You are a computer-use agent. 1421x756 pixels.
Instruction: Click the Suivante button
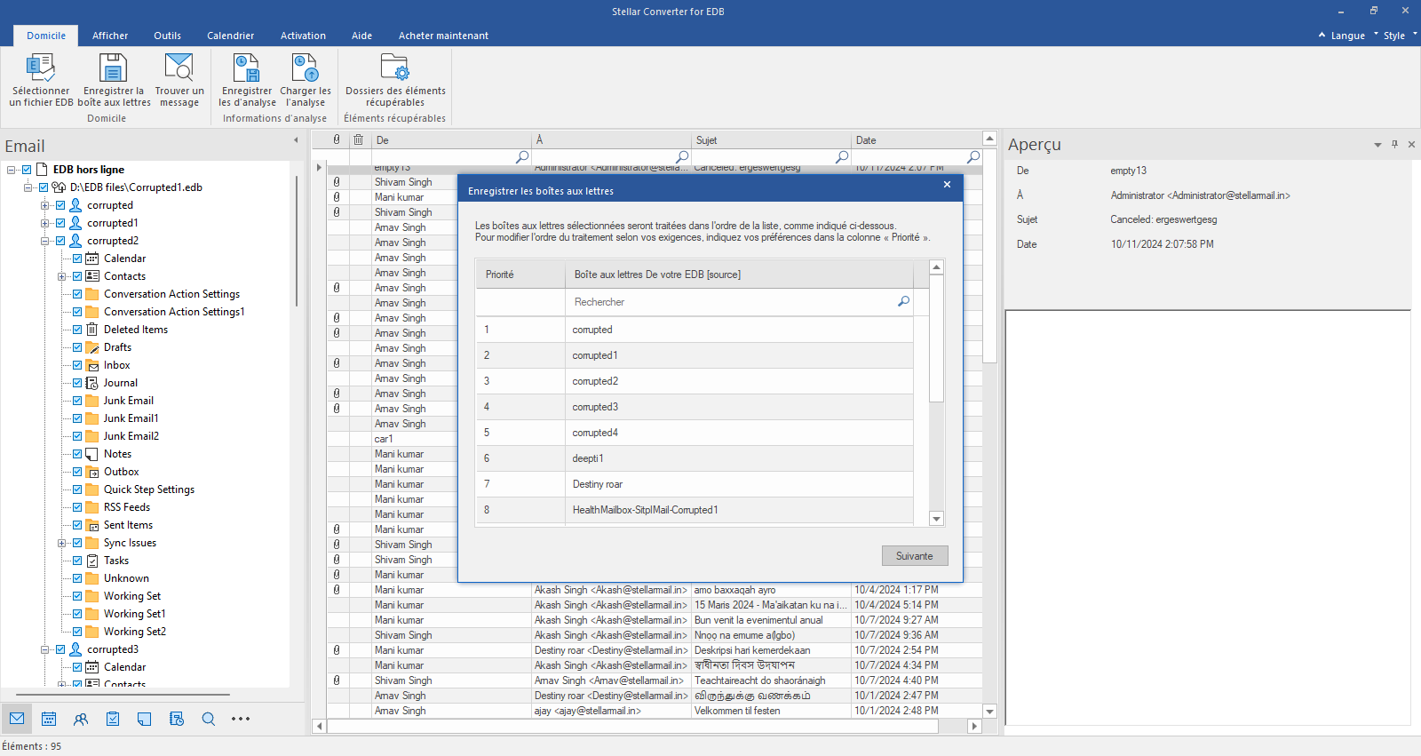point(914,556)
